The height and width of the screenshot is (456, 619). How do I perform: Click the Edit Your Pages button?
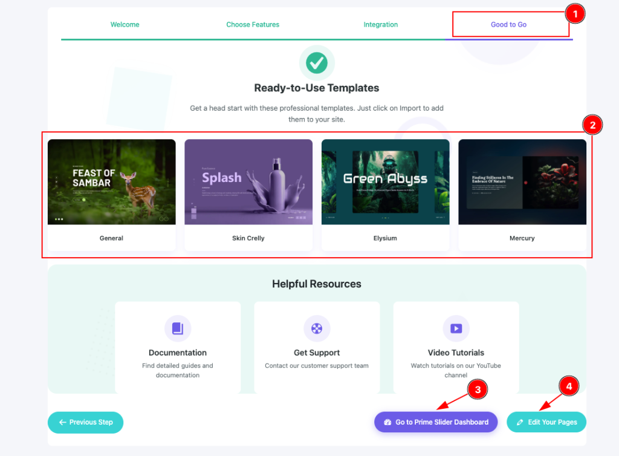[546, 422]
